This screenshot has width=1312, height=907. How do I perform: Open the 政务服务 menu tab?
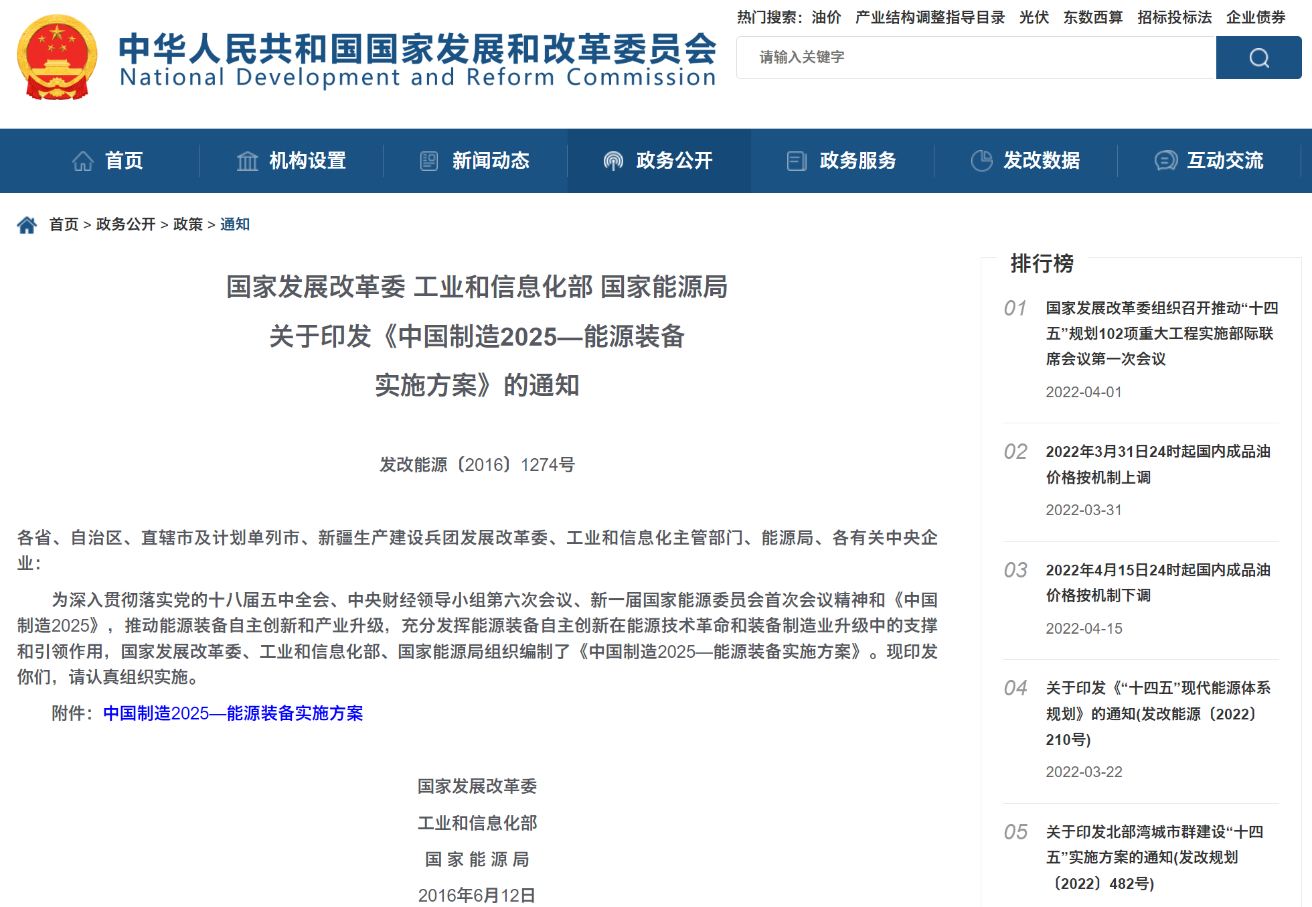pos(857,161)
